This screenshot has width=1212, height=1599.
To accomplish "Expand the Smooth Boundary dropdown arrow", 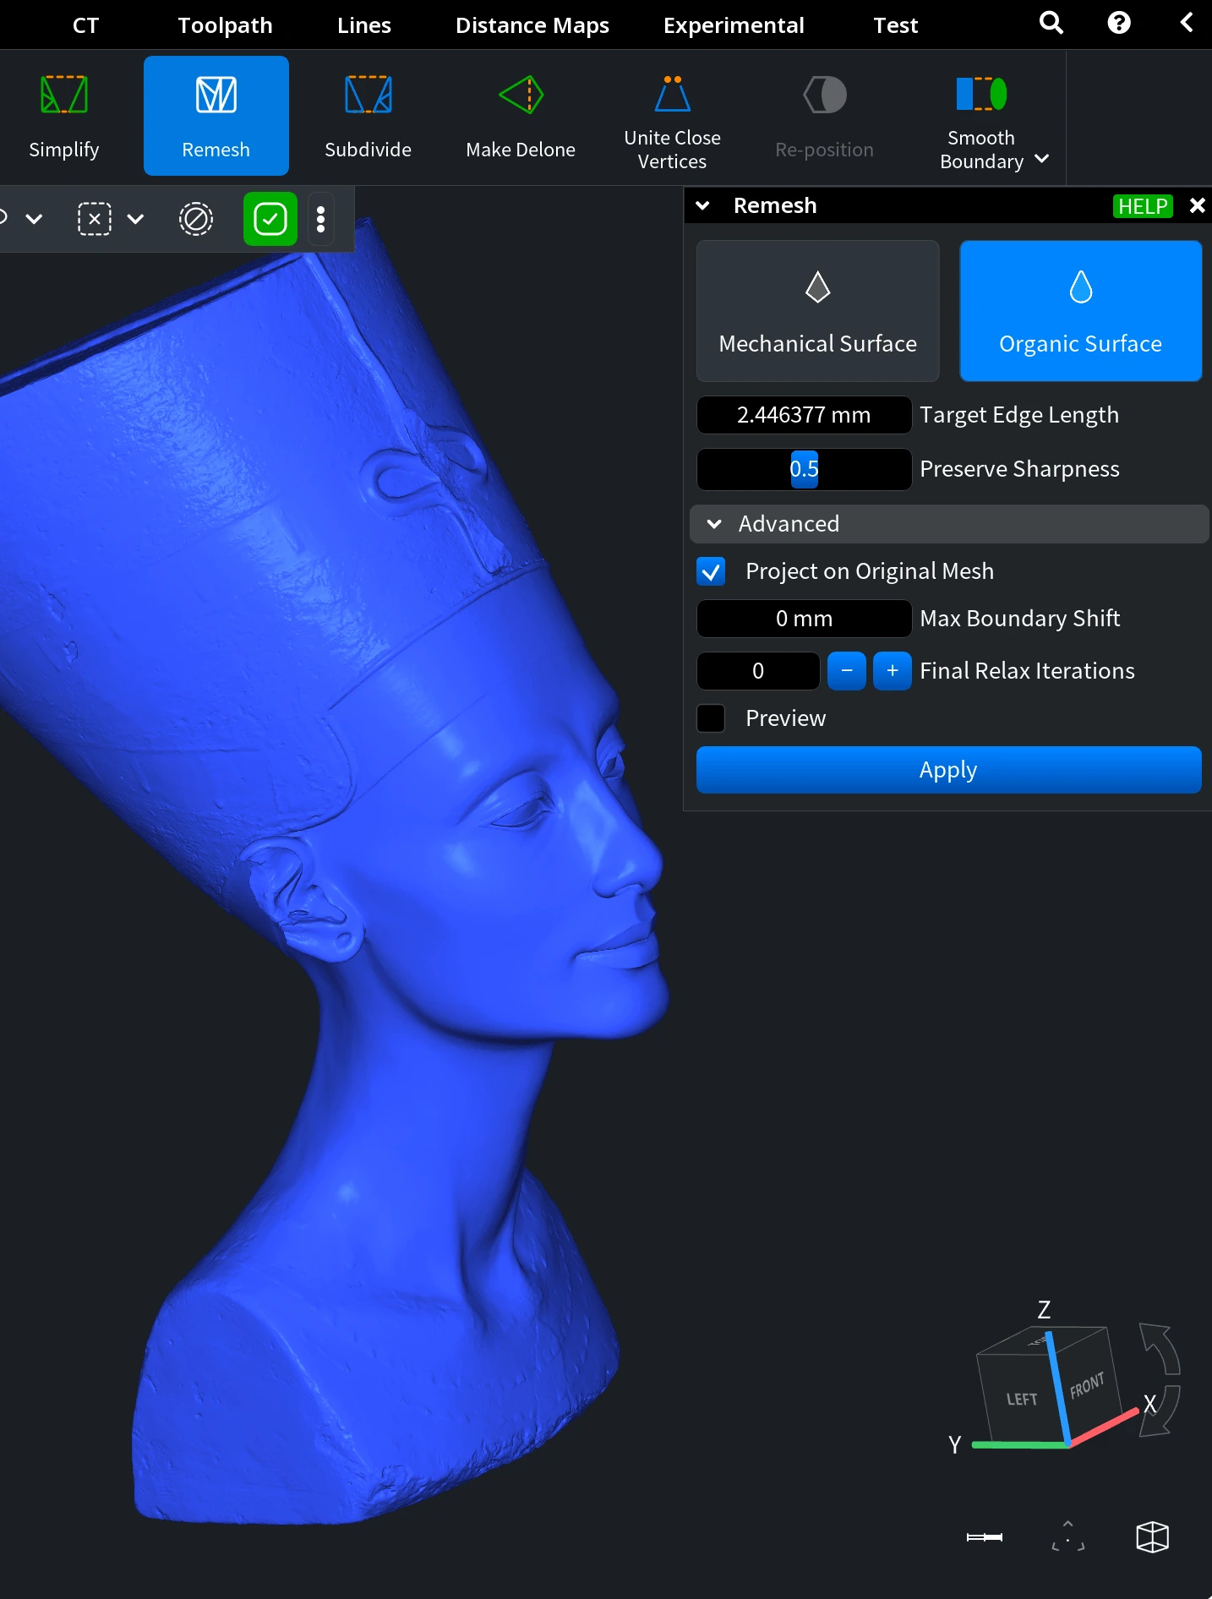I will pyautogui.click(x=1042, y=160).
